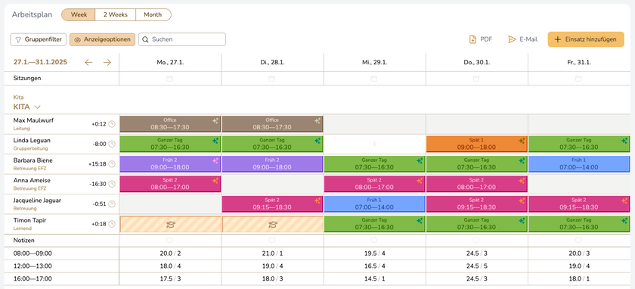Send schedule by E-Mail

522,39
